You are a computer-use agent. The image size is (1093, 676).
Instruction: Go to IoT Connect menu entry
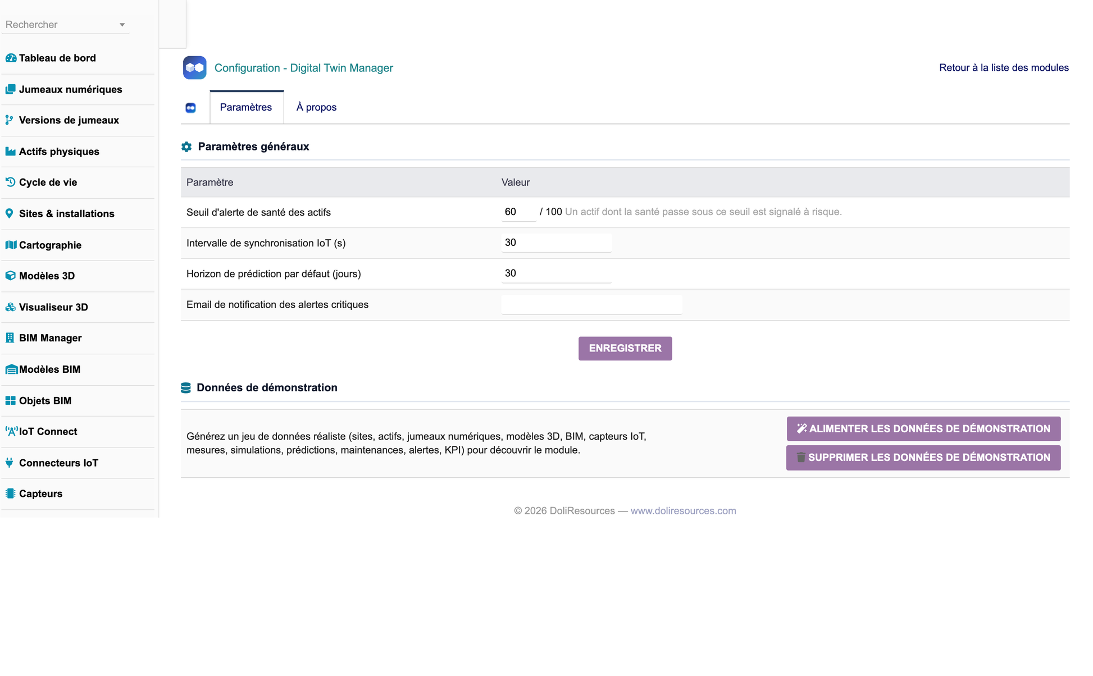click(48, 431)
